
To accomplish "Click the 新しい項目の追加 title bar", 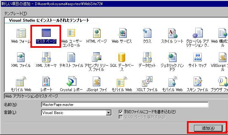I will (114, 4).
